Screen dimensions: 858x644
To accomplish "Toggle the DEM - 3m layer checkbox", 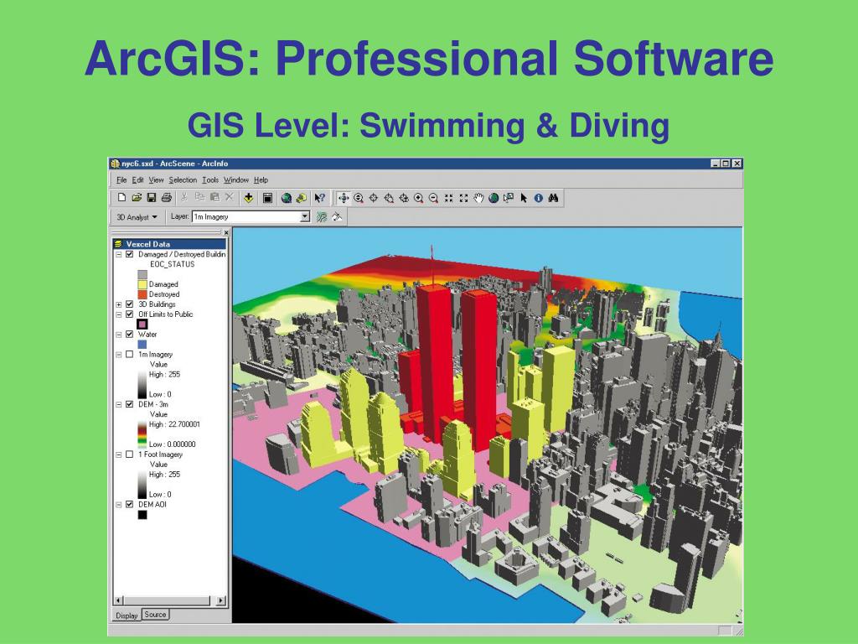I will [x=130, y=404].
